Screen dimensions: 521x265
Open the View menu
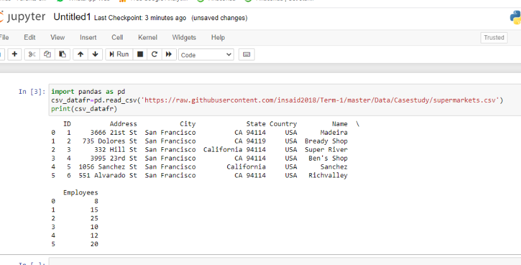coord(57,37)
